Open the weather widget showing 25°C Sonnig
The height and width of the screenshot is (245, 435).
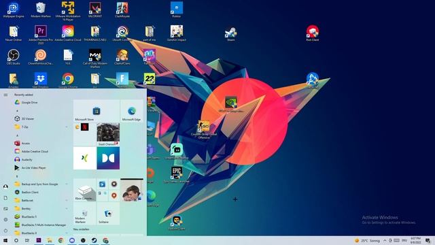click(367, 241)
